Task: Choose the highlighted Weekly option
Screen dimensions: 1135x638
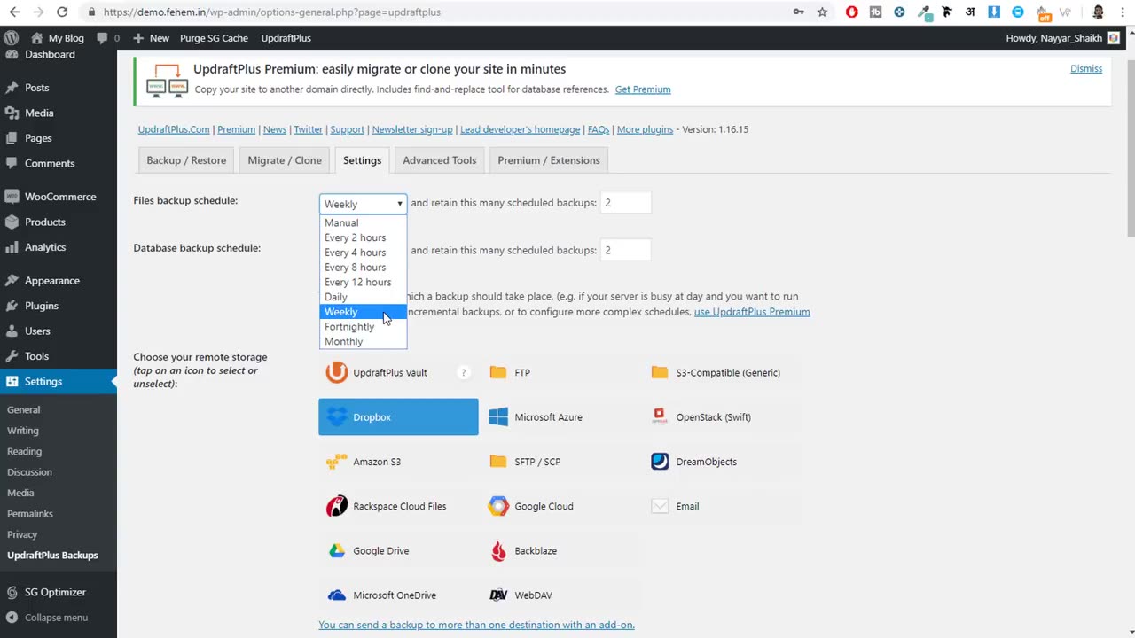Action: [363, 312]
